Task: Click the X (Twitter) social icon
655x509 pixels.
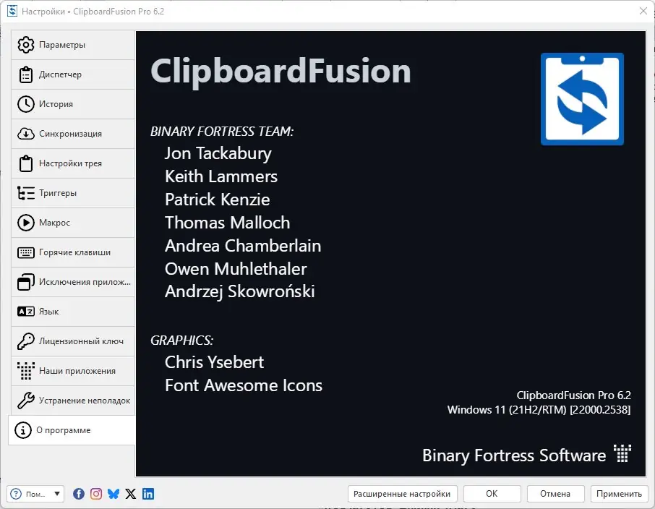Action: click(x=130, y=494)
